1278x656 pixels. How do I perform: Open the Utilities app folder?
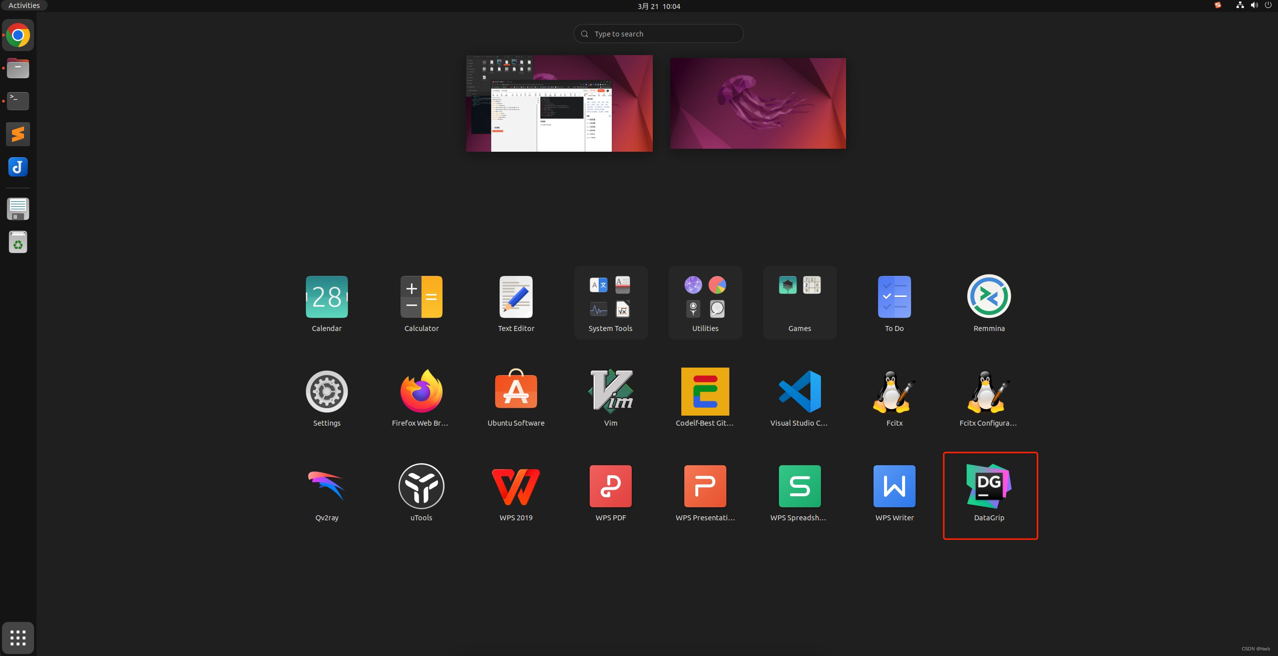click(x=705, y=303)
